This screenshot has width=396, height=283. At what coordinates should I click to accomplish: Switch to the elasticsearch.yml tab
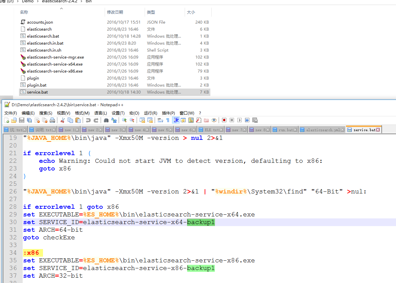coord(322,130)
